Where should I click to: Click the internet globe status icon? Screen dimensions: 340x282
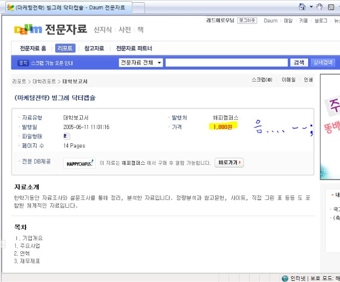point(285,278)
